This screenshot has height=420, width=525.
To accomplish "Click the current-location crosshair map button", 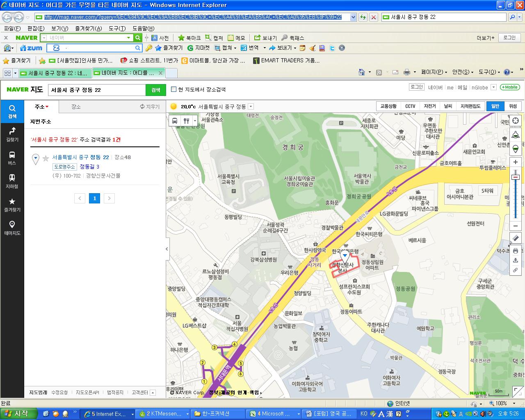I will tap(516, 121).
